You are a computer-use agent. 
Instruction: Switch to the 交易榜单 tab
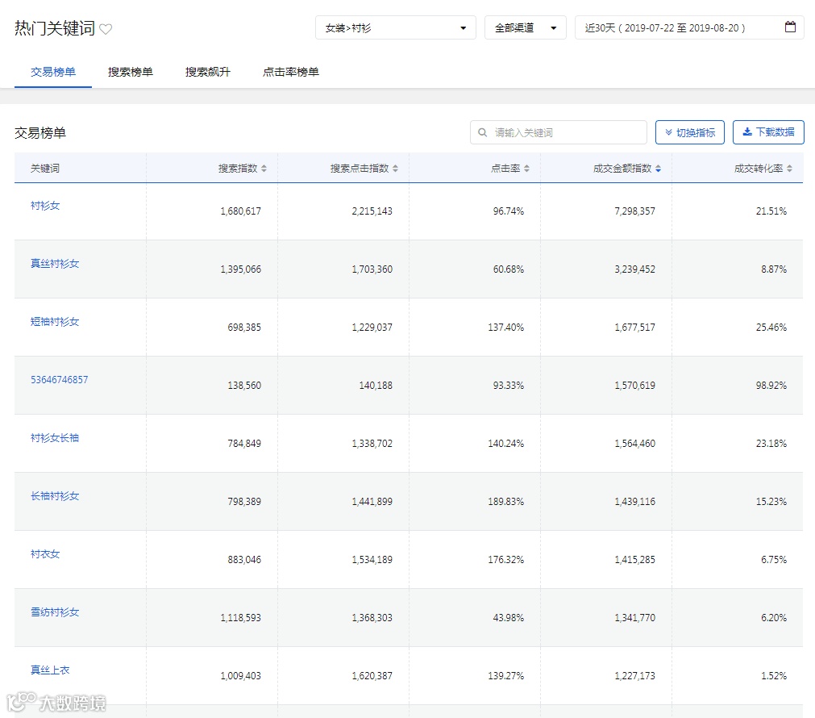tap(53, 72)
